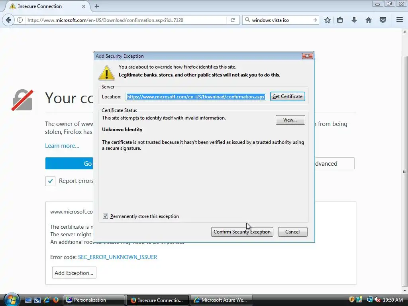Show bookmarks list icon in the toolbar

point(340,20)
